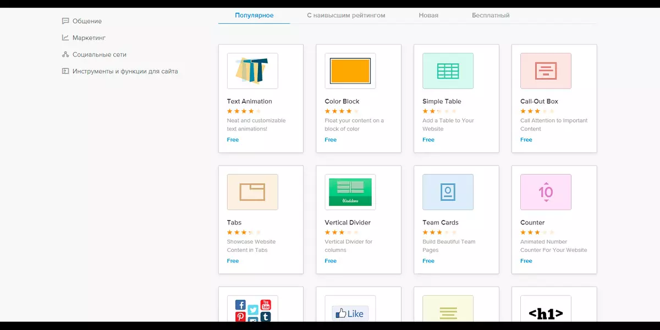
Task: Open the Color Block orange icon
Action: [x=350, y=71]
